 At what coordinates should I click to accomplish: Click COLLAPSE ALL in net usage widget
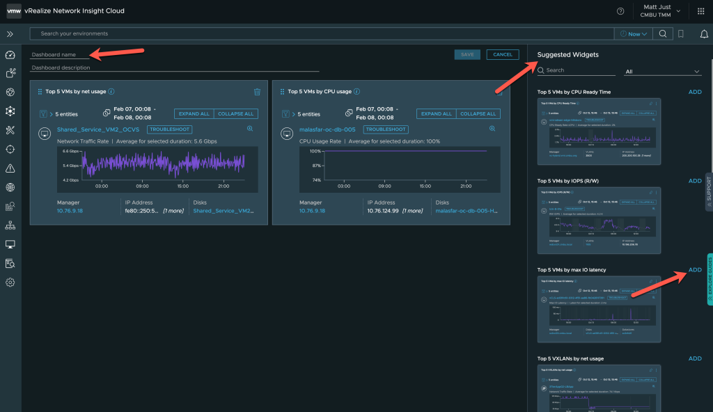pyautogui.click(x=235, y=113)
